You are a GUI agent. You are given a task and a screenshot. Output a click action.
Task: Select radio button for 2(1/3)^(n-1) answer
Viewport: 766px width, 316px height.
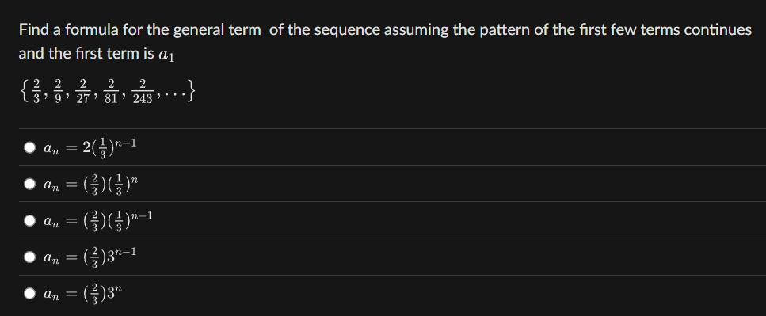point(30,147)
